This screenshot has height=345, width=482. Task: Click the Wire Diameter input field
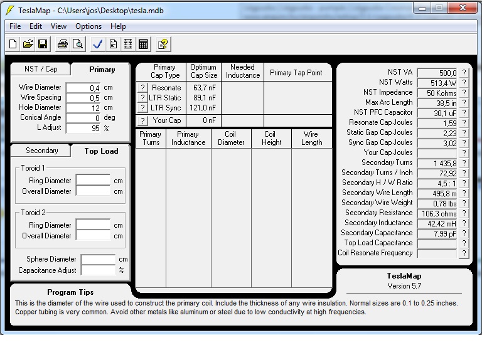pos(83,88)
